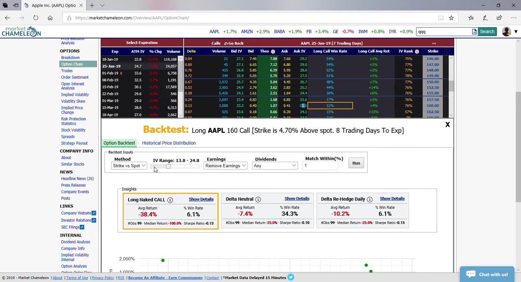521x282 pixels.
Task: Click info icon next to Long Naked CALL
Action: click(170, 200)
